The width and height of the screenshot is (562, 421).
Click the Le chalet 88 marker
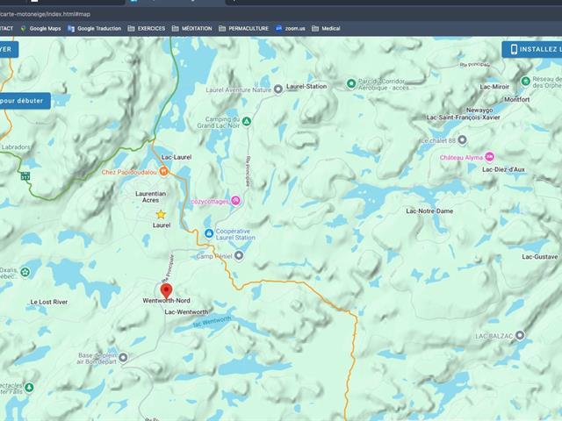tap(463, 139)
